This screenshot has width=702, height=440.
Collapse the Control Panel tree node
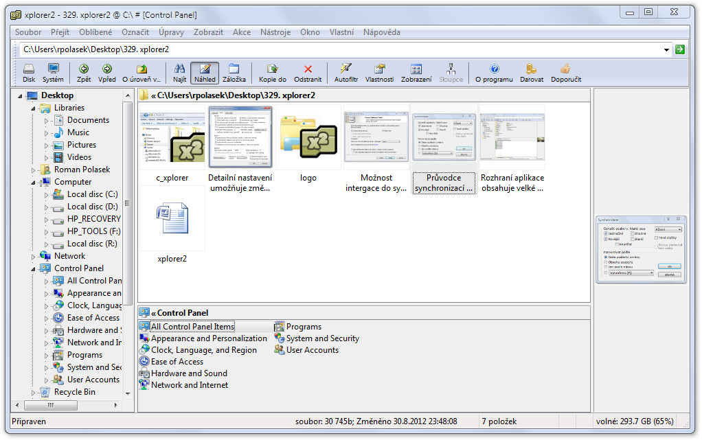[33, 269]
